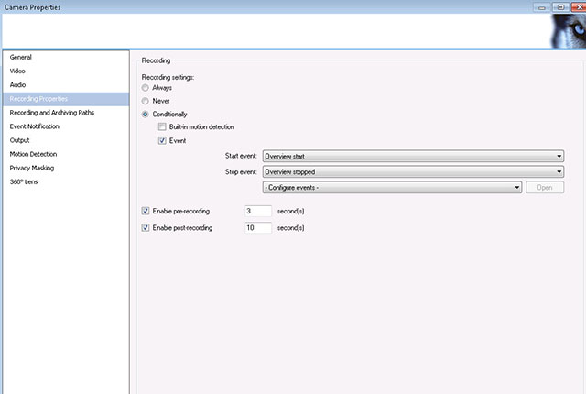Open the General settings page

pyautogui.click(x=21, y=57)
